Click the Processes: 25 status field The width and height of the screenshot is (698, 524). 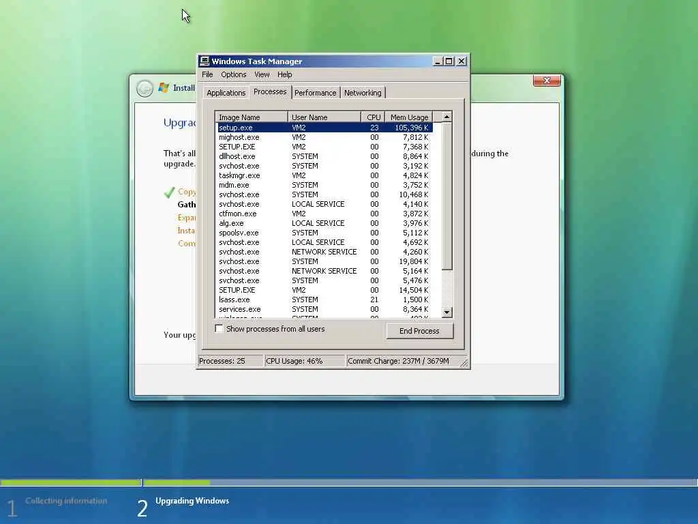[230, 361]
